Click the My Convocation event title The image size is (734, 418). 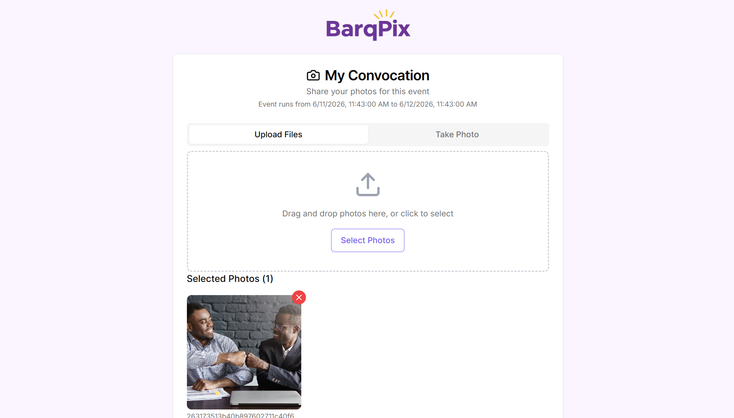377,75
